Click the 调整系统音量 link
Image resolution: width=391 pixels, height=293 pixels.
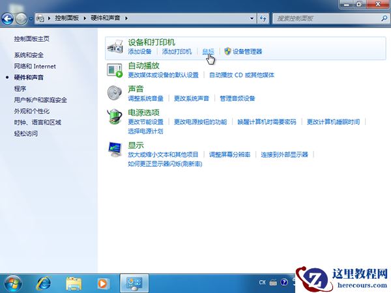[145, 98]
